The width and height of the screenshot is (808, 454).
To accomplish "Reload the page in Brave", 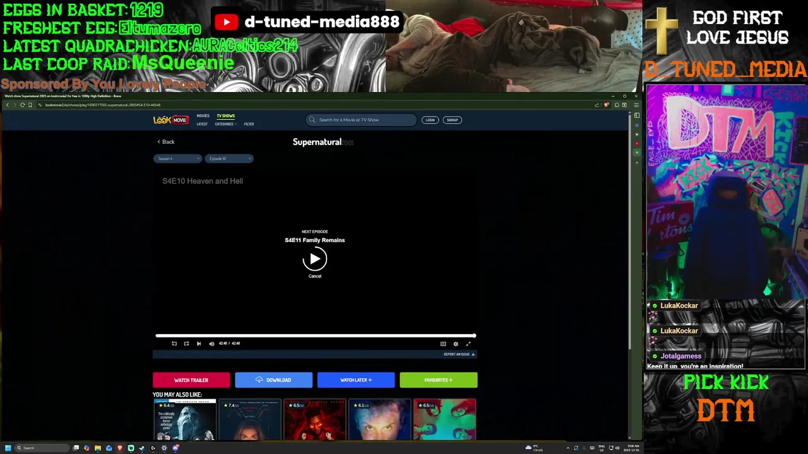I will click(22, 105).
